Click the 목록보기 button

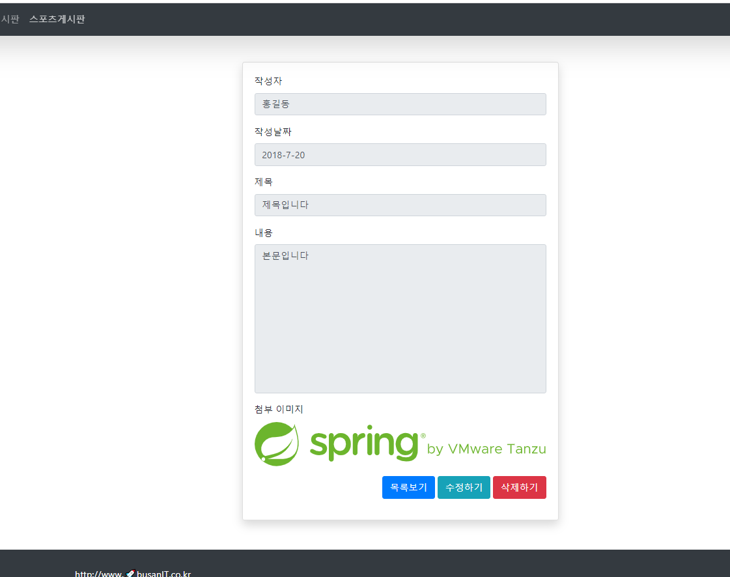coord(408,487)
